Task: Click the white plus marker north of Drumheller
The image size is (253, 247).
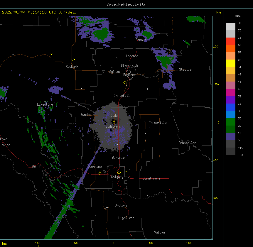Action: click(180, 110)
